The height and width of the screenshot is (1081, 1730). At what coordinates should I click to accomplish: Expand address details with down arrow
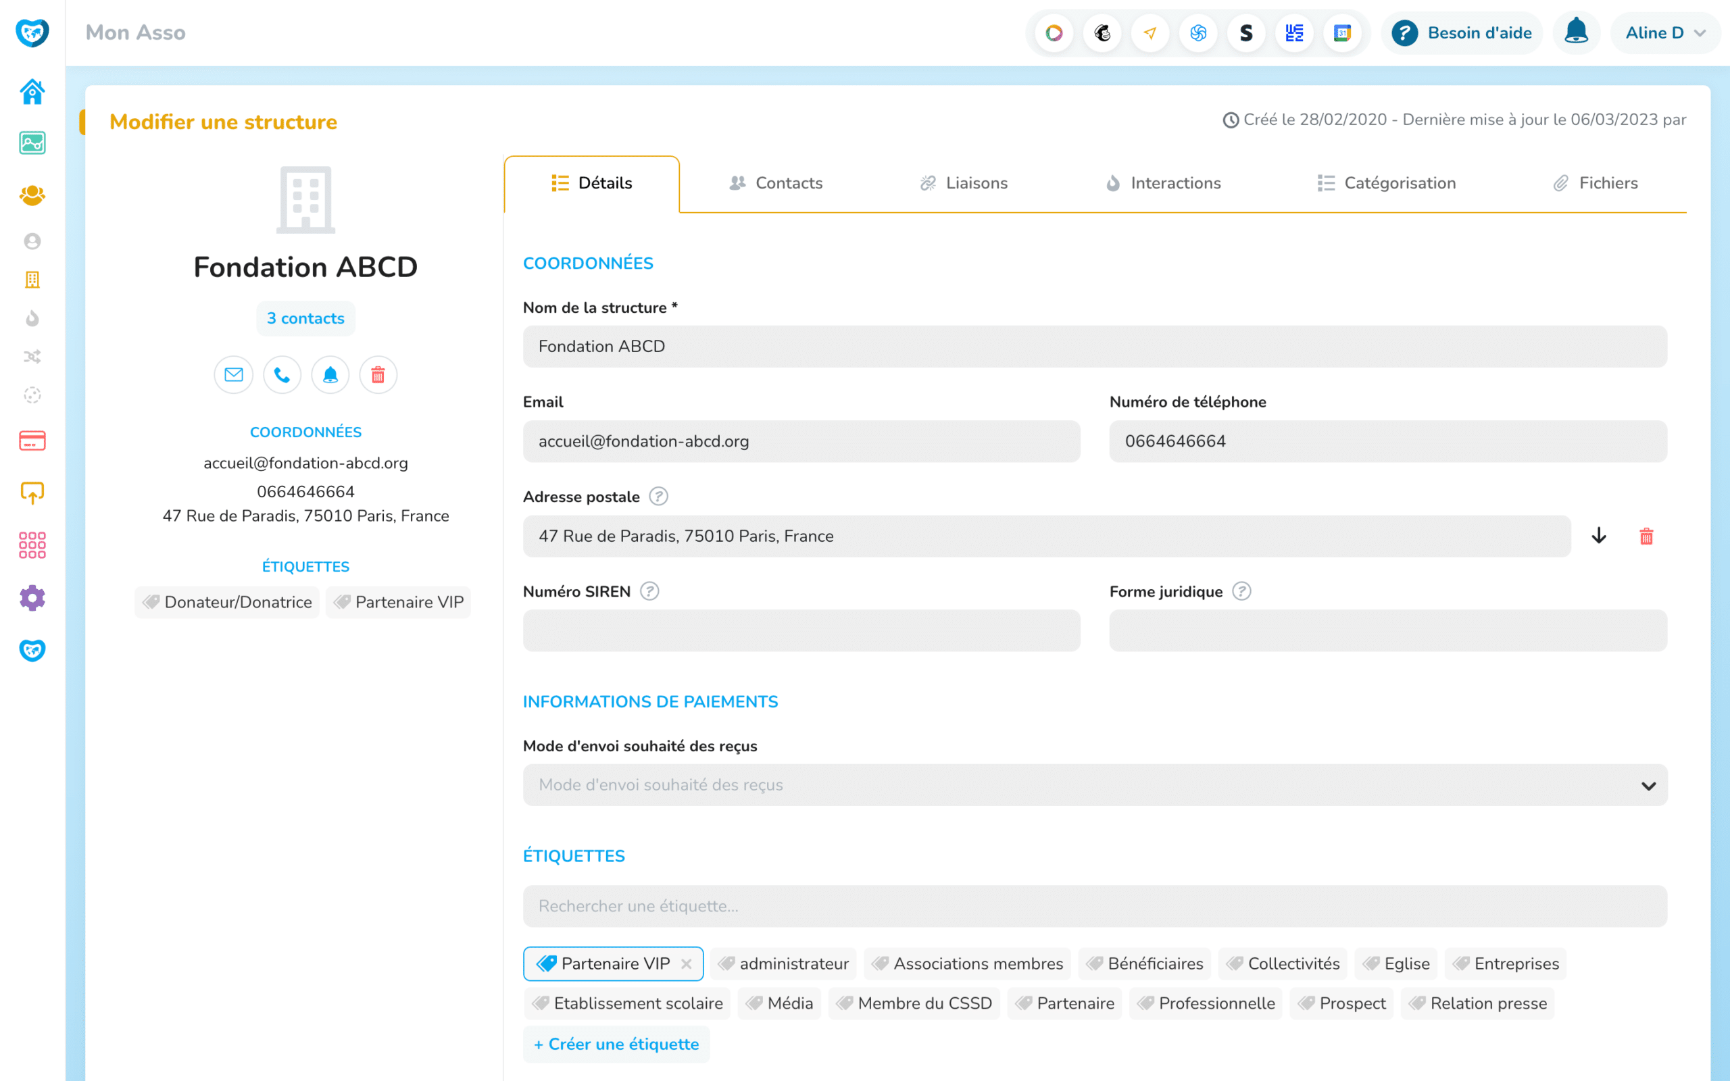(x=1599, y=536)
